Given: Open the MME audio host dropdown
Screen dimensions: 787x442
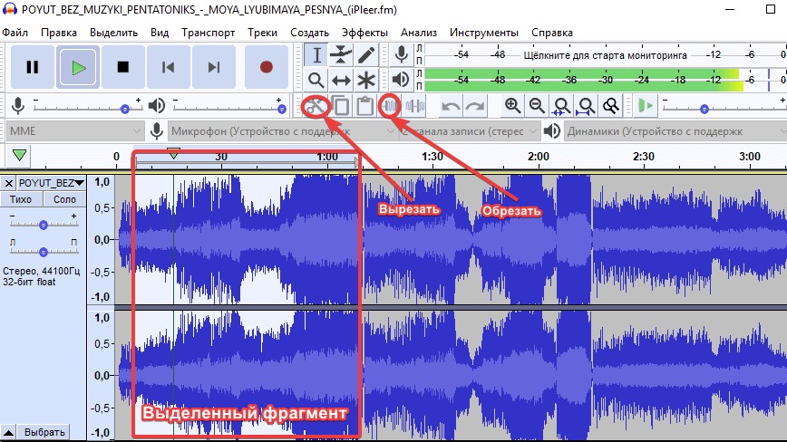Looking at the screenshot, I should coord(73,131).
